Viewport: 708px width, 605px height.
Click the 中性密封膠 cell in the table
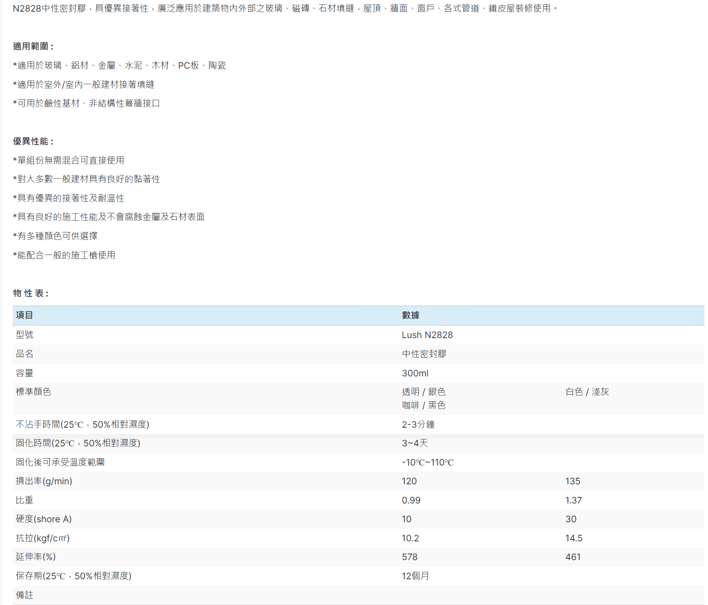424,354
